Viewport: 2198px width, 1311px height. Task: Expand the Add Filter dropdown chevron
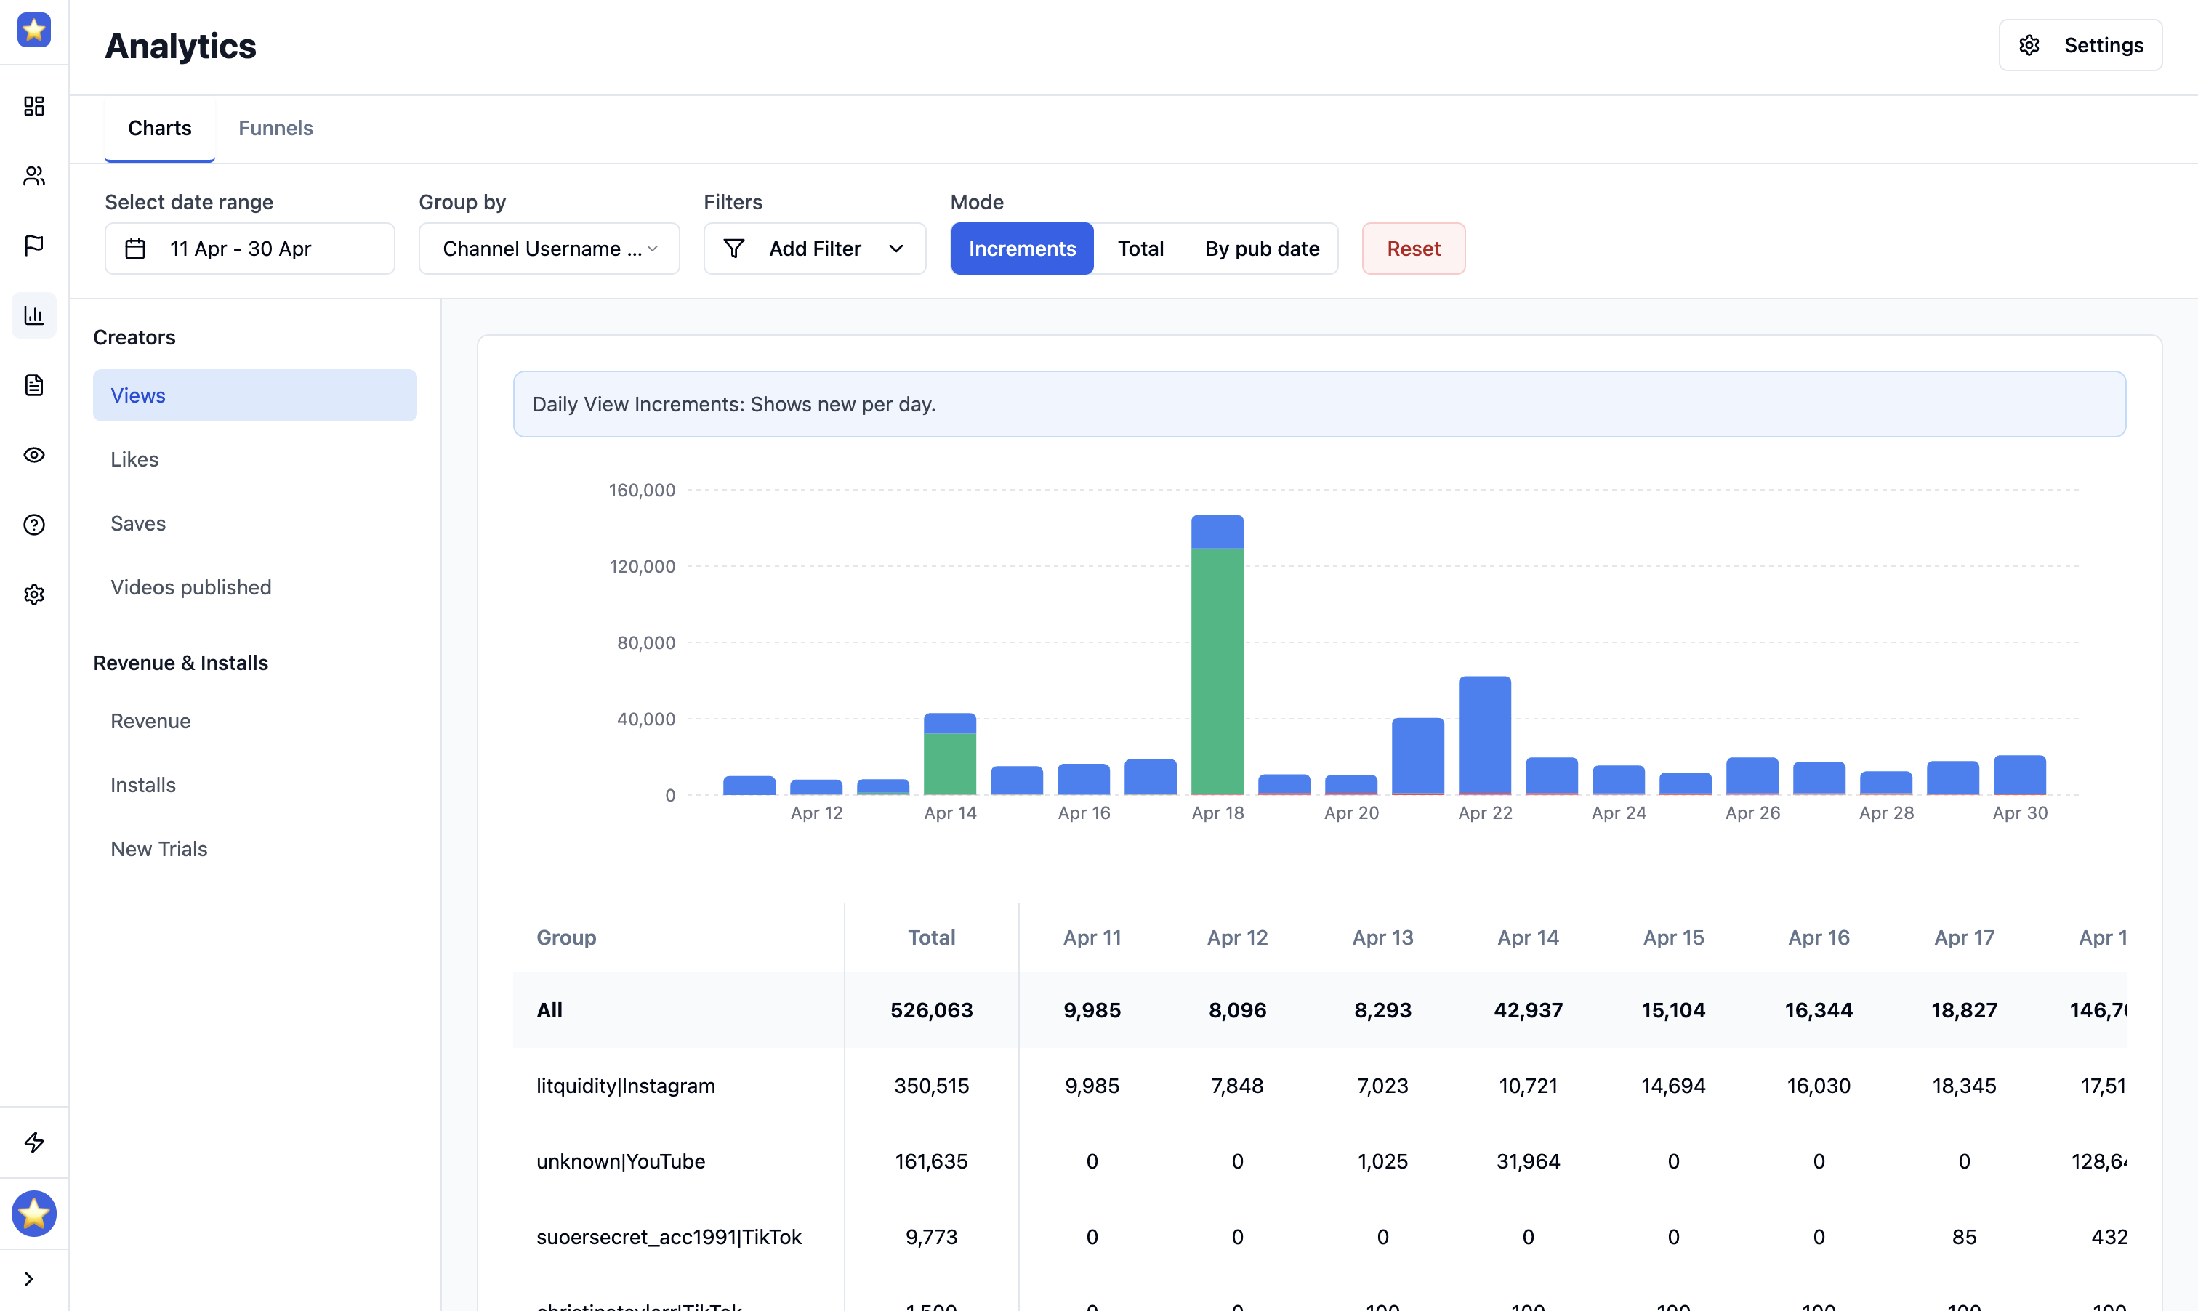[x=895, y=249]
